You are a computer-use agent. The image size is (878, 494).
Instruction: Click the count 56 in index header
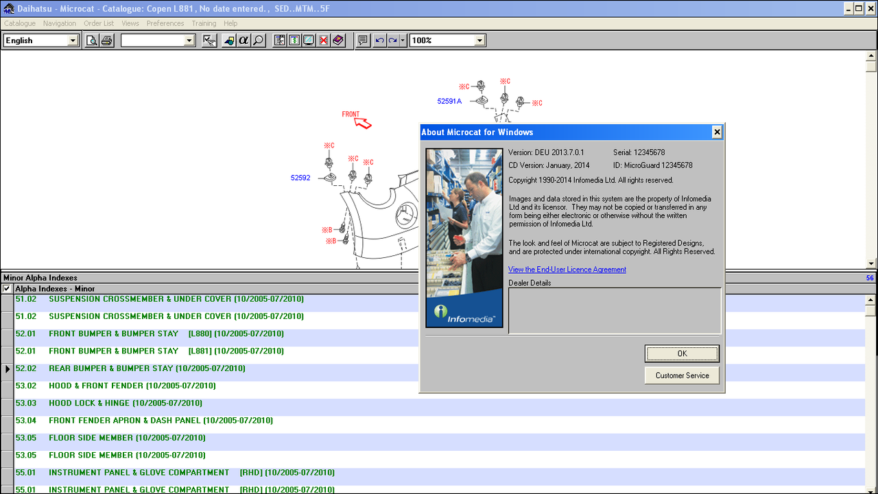point(870,278)
